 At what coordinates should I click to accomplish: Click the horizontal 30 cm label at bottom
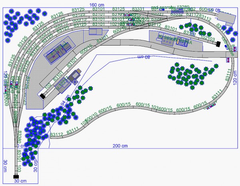coord(21,180)
